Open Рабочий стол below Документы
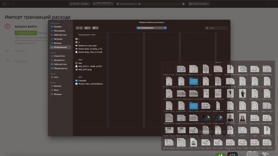 pyautogui.click(x=60, y=64)
